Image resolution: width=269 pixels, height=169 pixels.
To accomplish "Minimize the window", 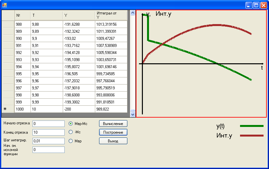I will (249, 5).
